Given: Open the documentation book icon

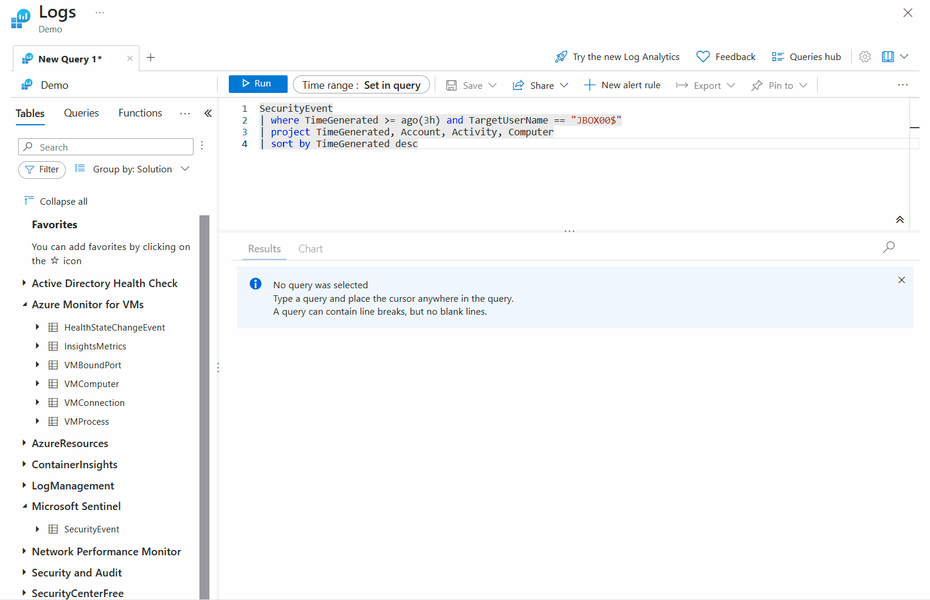Looking at the screenshot, I should click(x=888, y=56).
